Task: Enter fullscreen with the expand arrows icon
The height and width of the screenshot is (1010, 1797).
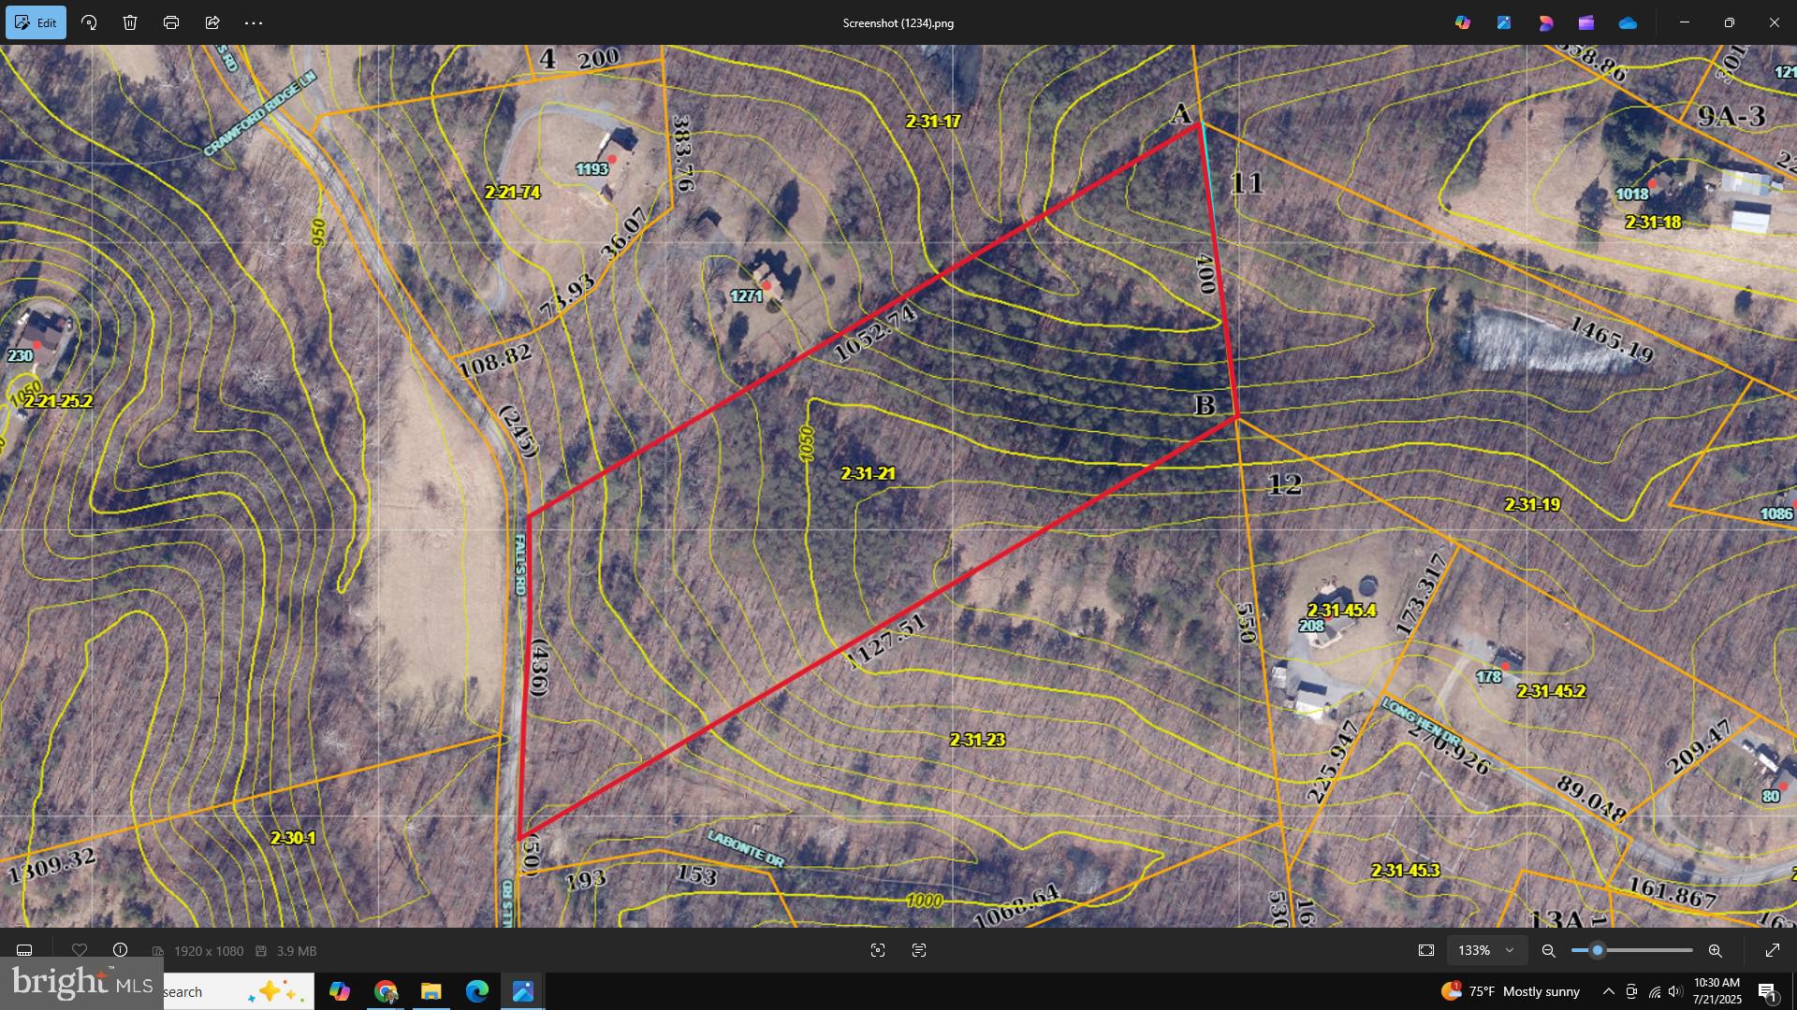Action: [1772, 950]
